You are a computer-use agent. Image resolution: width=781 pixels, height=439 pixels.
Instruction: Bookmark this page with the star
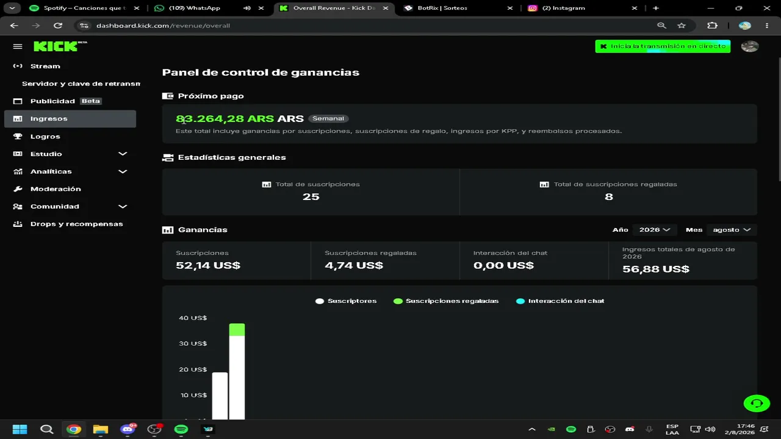(682, 26)
